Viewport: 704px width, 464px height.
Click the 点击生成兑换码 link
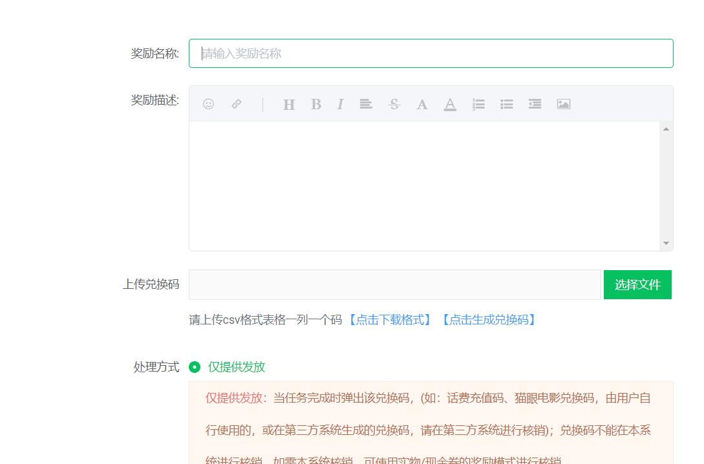click(488, 320)
